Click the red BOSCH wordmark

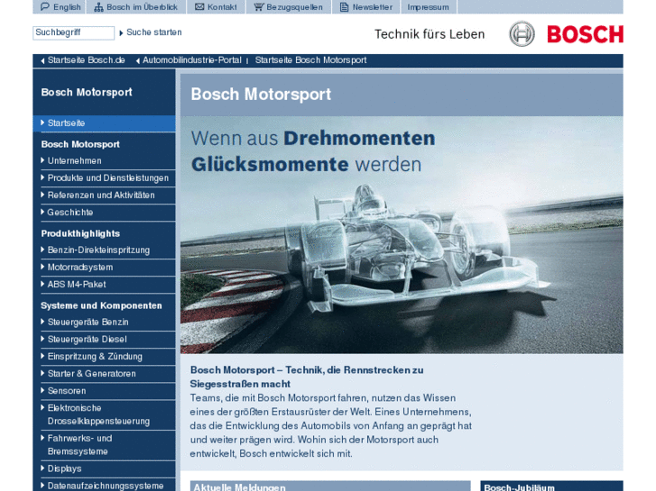(586, 34)
